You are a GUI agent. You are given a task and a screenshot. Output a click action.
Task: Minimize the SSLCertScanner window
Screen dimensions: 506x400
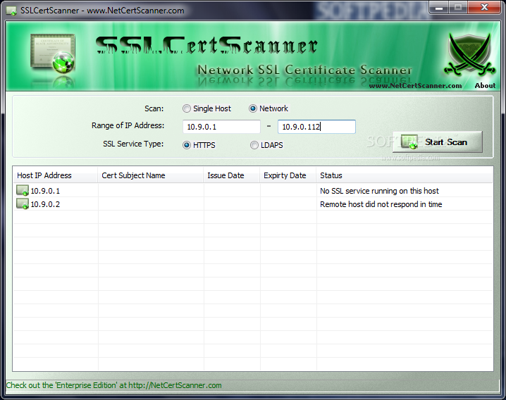439,8
